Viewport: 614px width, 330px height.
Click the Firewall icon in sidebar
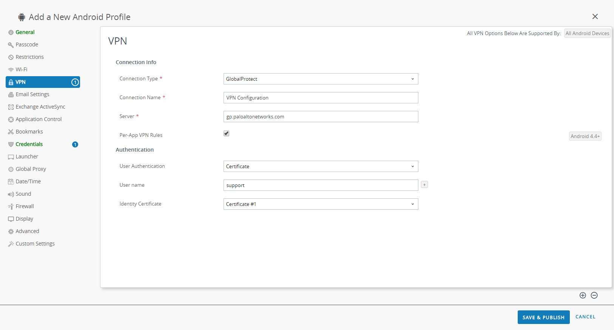[x=11, y=207]
